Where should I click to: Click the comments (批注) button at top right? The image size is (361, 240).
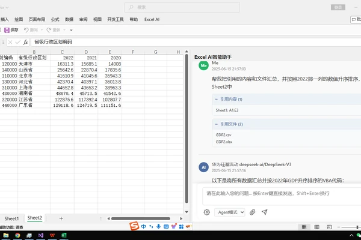[x=356, y=20]
